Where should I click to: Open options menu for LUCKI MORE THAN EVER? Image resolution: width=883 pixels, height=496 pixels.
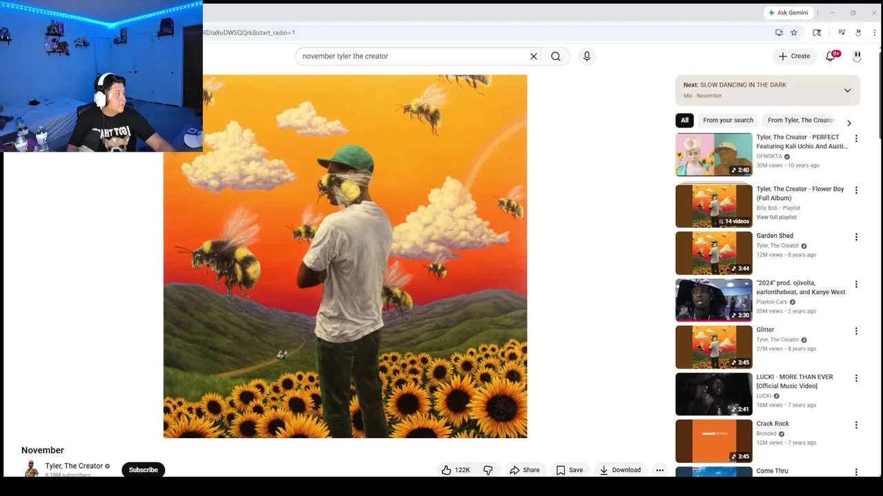point(856,378)
